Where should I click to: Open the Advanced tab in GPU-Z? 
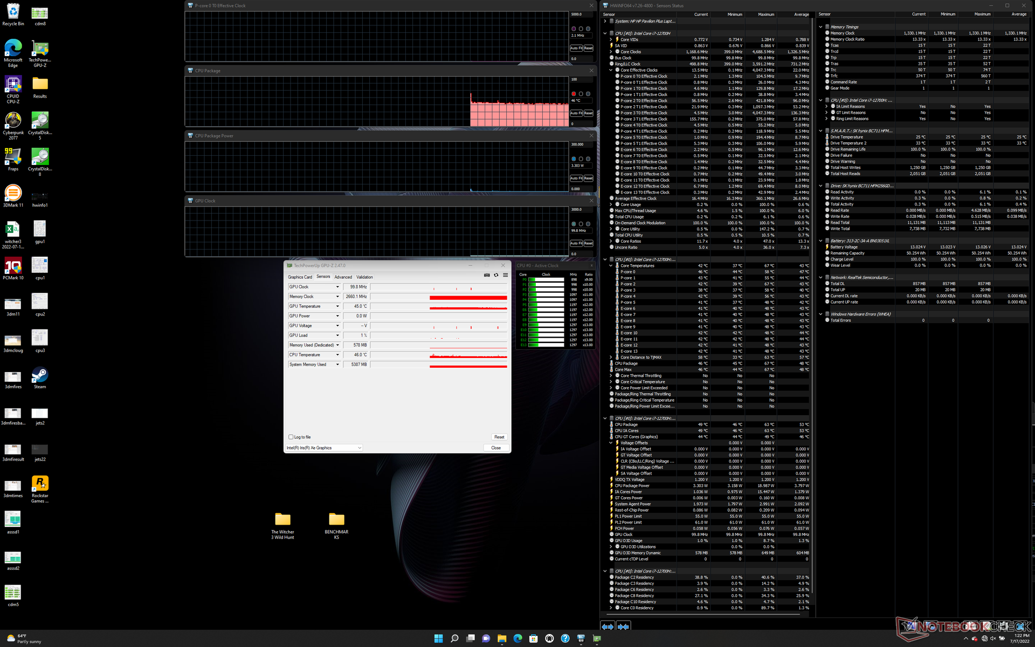(x=343, y=277)
